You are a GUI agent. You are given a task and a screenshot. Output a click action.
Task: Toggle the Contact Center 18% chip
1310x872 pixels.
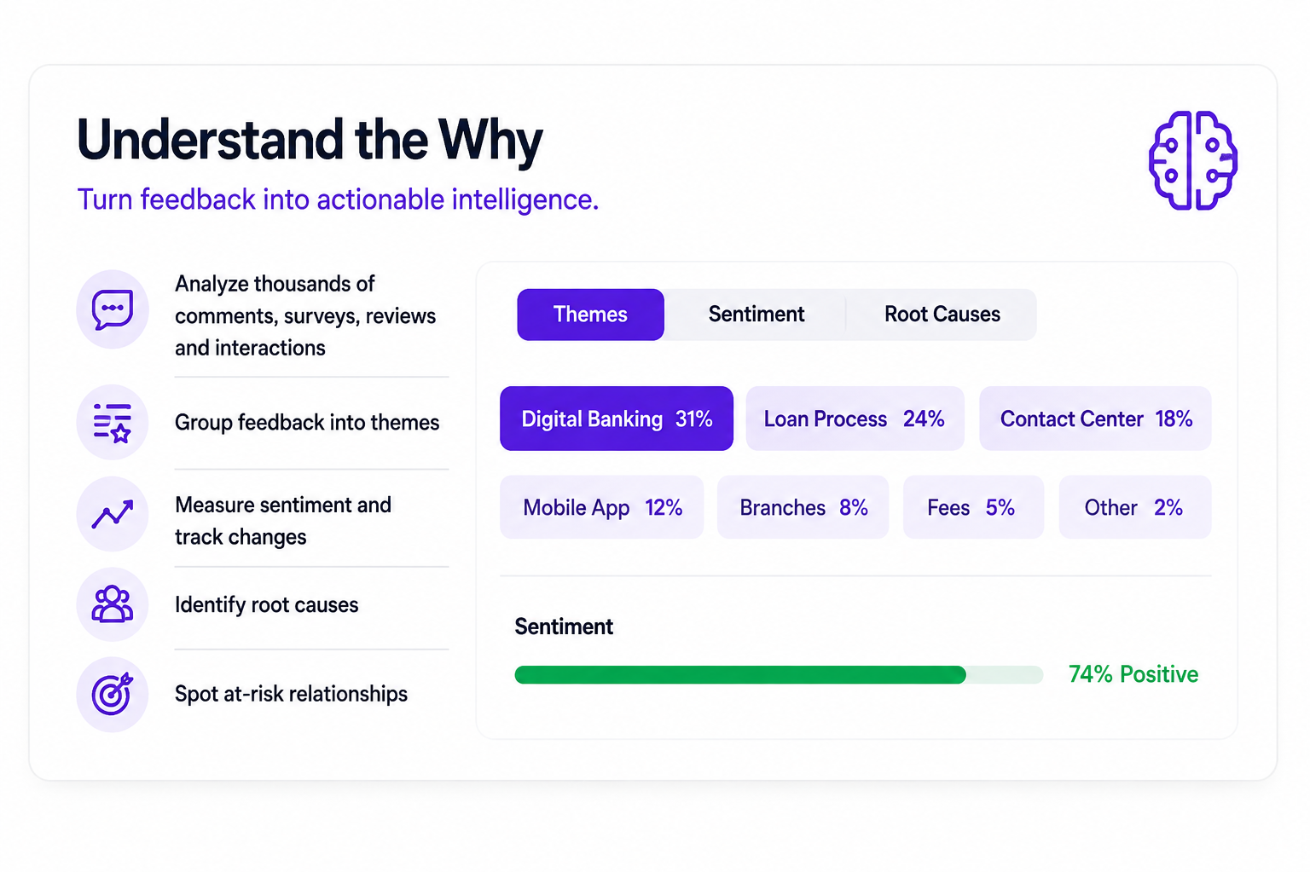coord(1095,419)
